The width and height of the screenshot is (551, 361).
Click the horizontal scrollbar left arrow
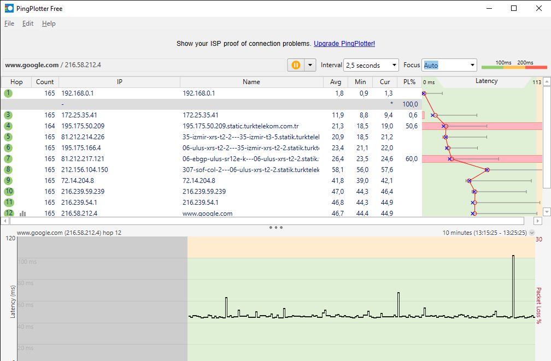coord(5,221)
